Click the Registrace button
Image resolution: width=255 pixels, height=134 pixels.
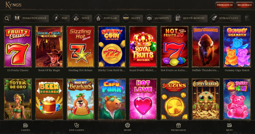(245, 5)
